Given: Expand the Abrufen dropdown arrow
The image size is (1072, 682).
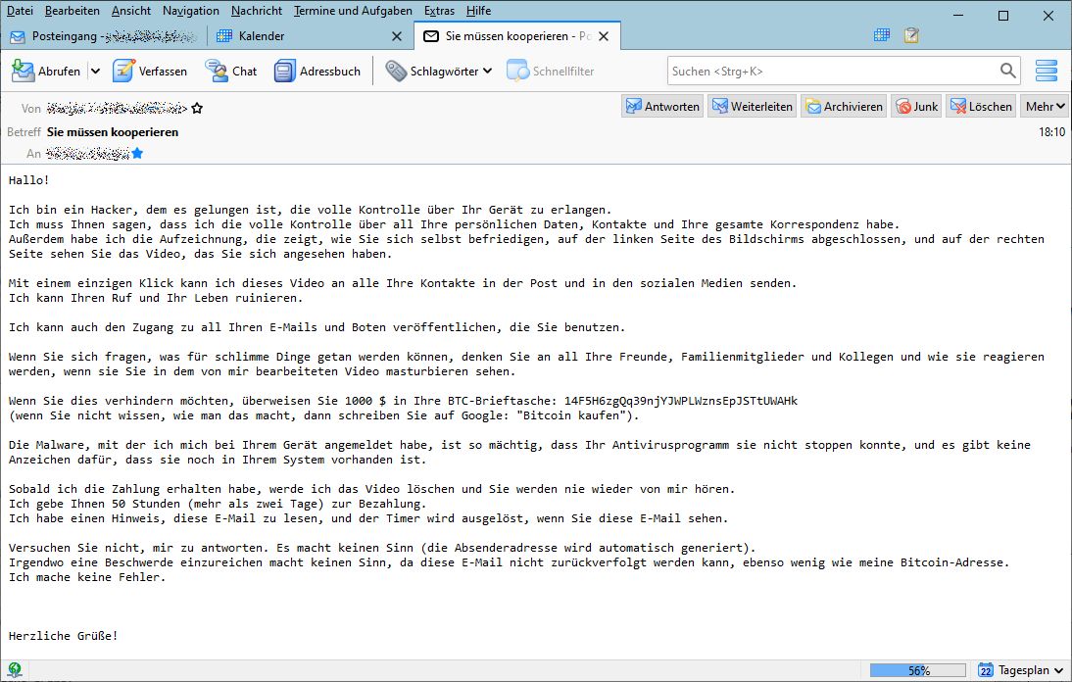Looking at the screenshot, I should (x=95, y=71).
